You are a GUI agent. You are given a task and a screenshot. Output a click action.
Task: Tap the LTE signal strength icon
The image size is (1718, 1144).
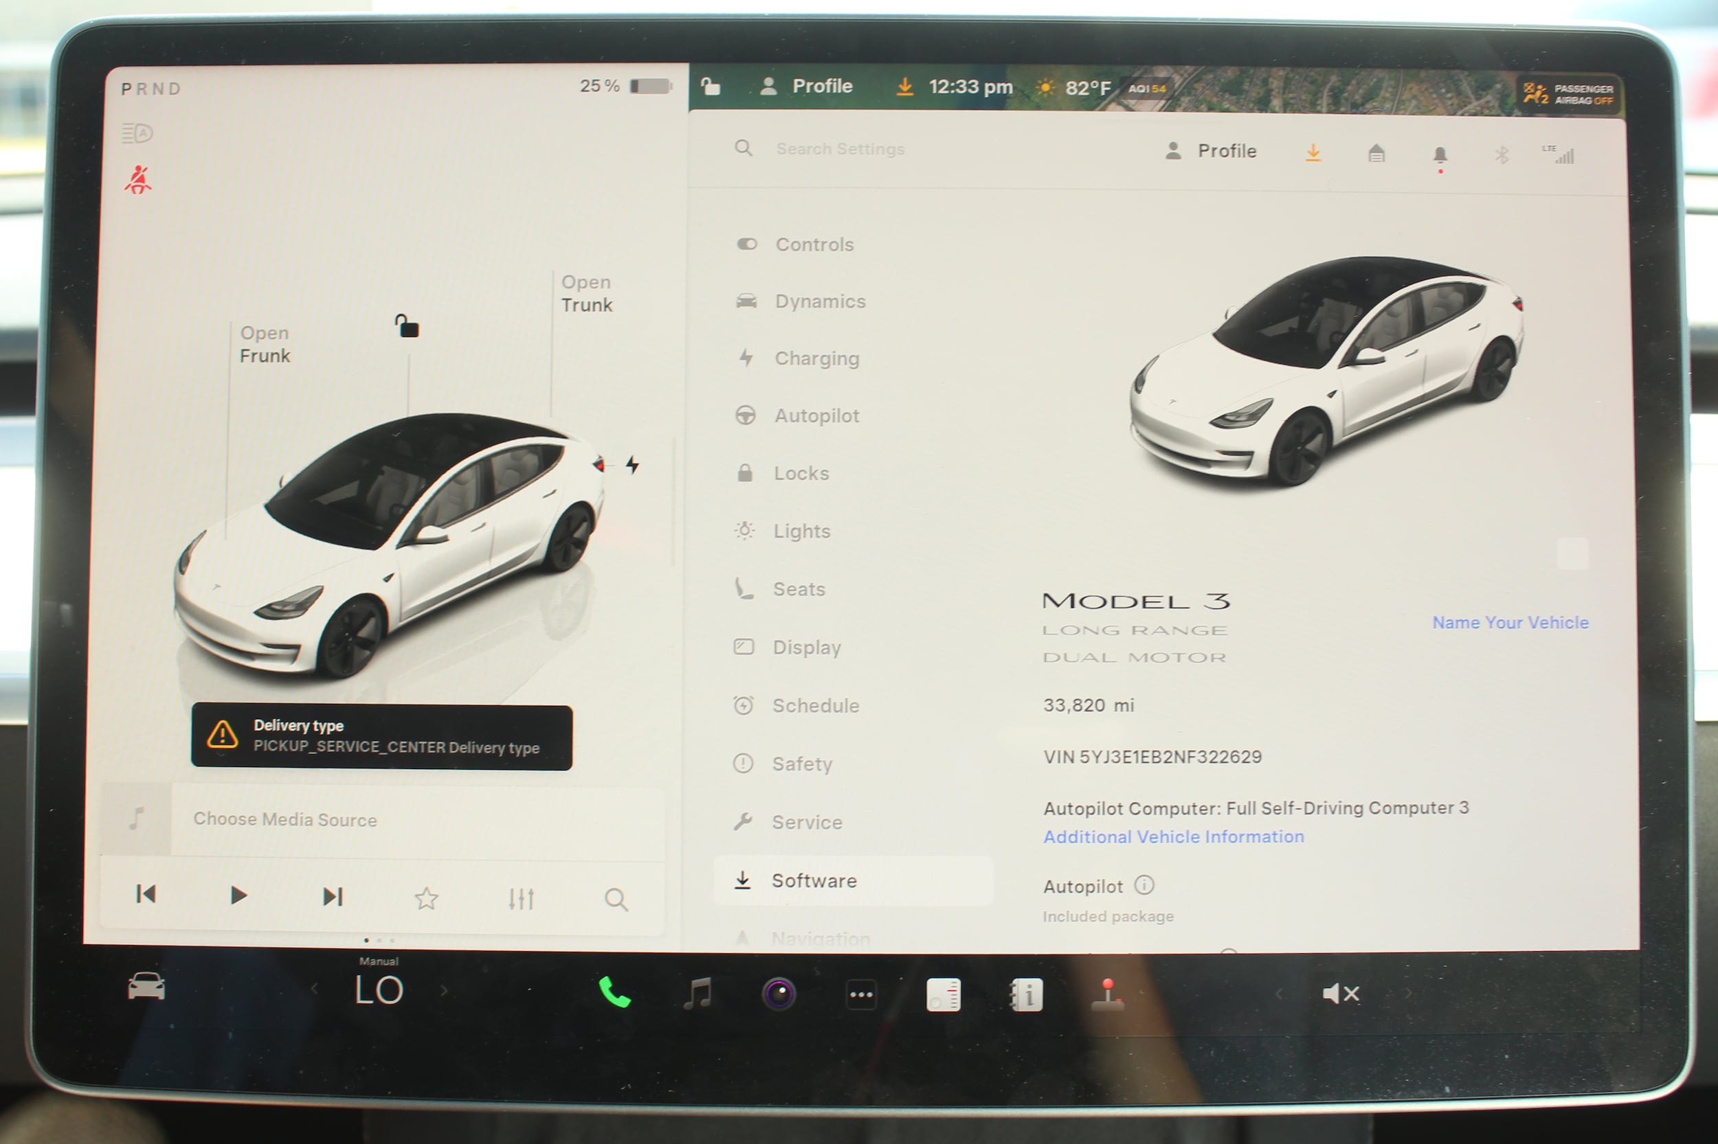click(x=1558, y=155)
